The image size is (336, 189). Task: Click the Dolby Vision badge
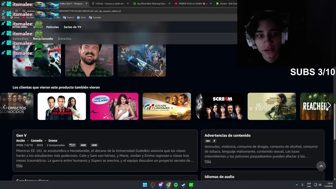coord(72,145)
